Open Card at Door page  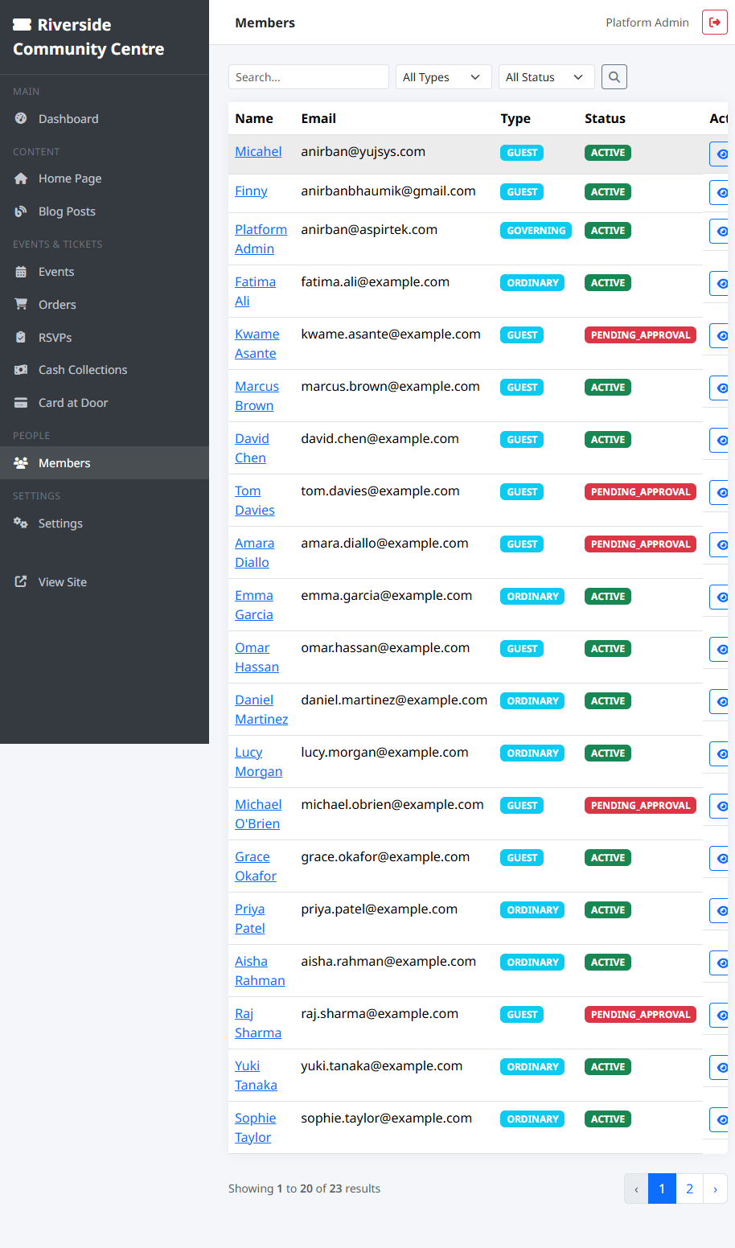click(72, 403)
